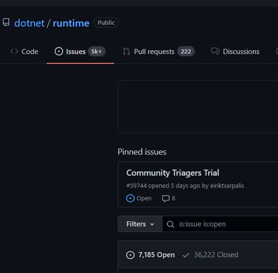This screenshot has height=273, width=278.
Task: Show the 36,222 Closed issues
Action: 210,255
